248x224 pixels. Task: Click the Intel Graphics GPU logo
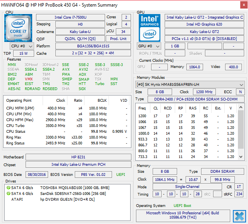coord(150,28)
